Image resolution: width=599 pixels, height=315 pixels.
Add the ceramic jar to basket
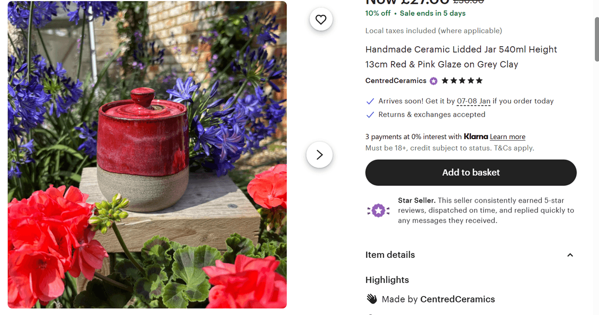(x=470, y=173)
